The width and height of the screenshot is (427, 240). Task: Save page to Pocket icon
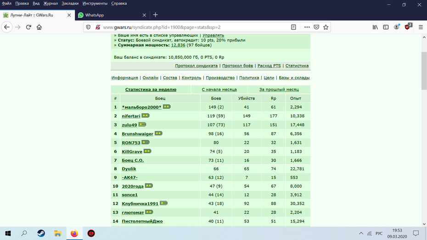[x=316, y=27]
